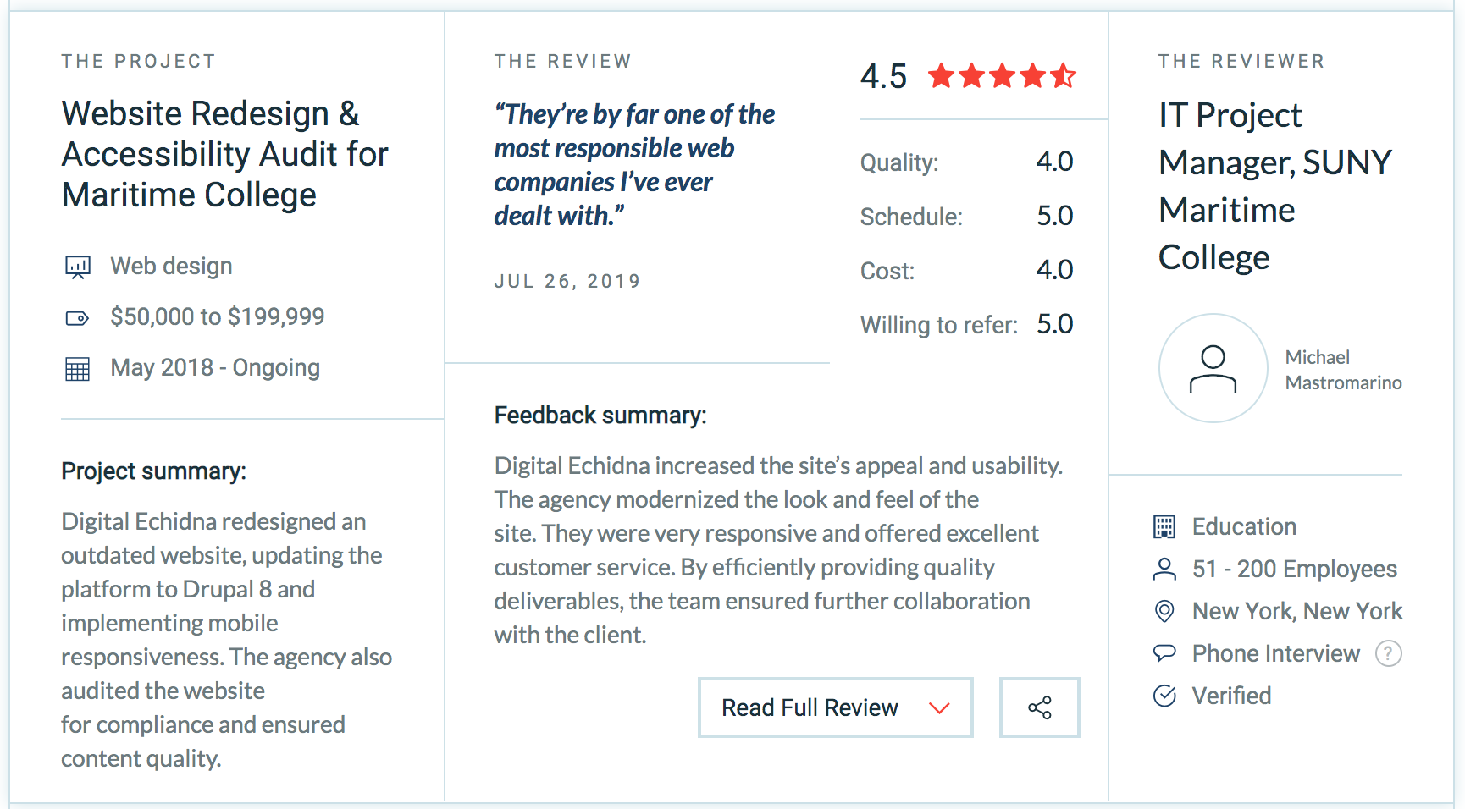Click the red chevron on Read Full Review
The height and width of the screenshot is (809, 1465).
pyautogui.click(x=939, y=708)
